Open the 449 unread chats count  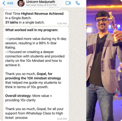10,3
